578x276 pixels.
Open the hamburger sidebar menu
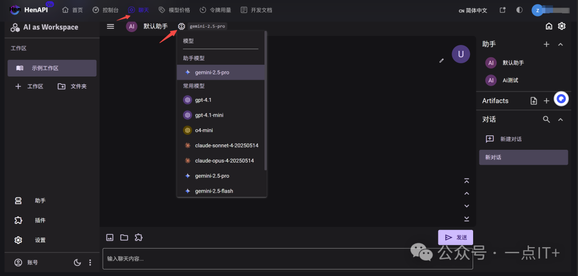pyautogui.click(x=110, y=26)
